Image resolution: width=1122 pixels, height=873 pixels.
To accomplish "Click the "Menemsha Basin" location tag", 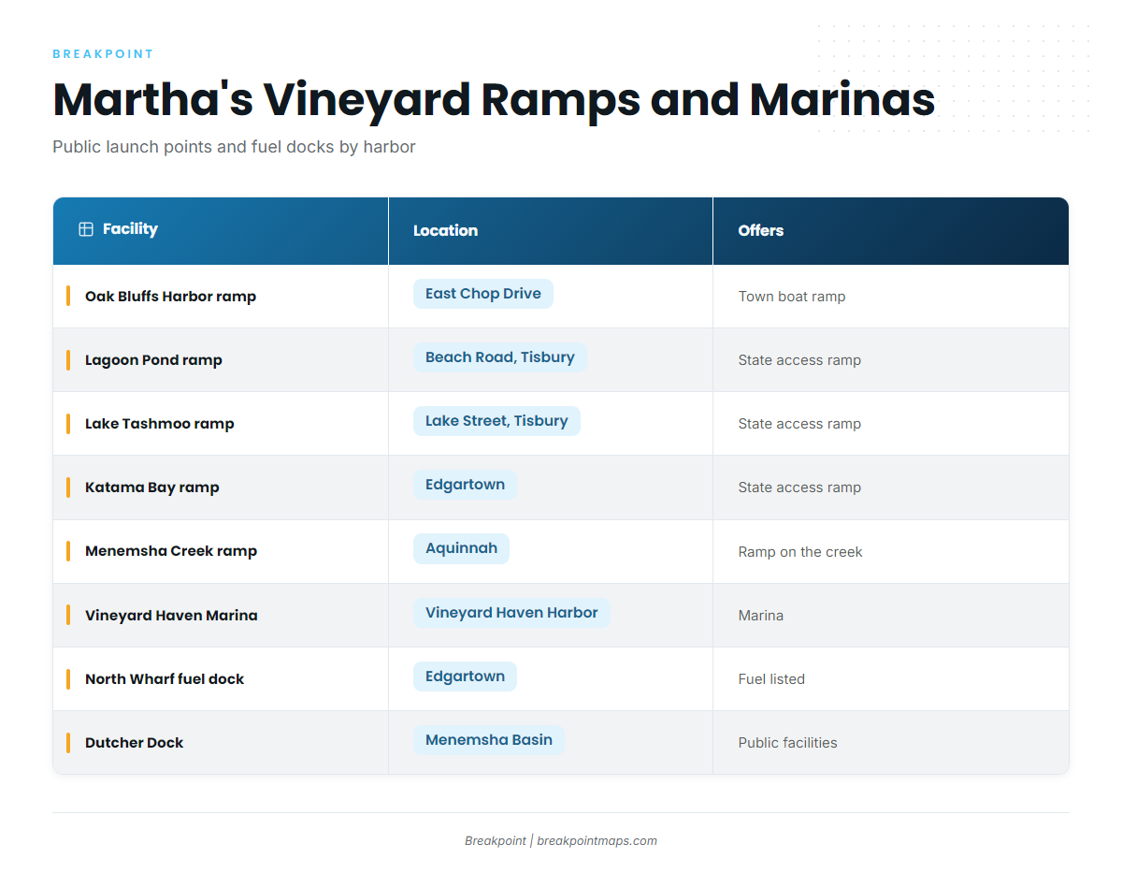I will (489, 740).
